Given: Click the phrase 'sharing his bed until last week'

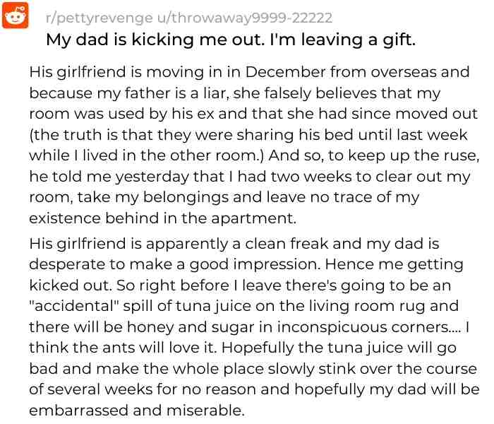Looking at the screenshot, I should click(352, 135).
